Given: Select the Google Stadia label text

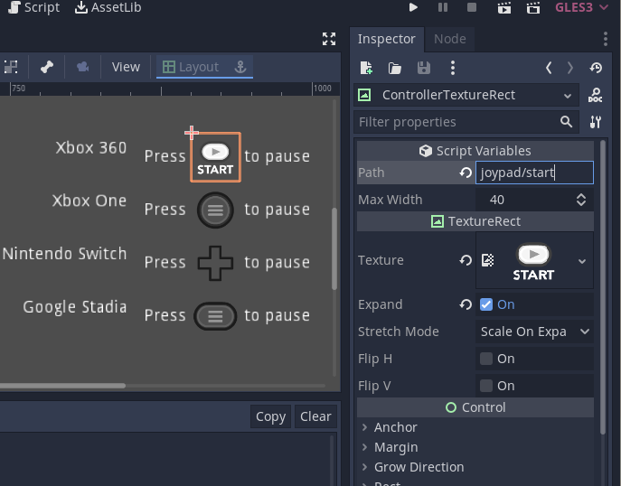Looking at the screenshot, I should coord(75,307).
